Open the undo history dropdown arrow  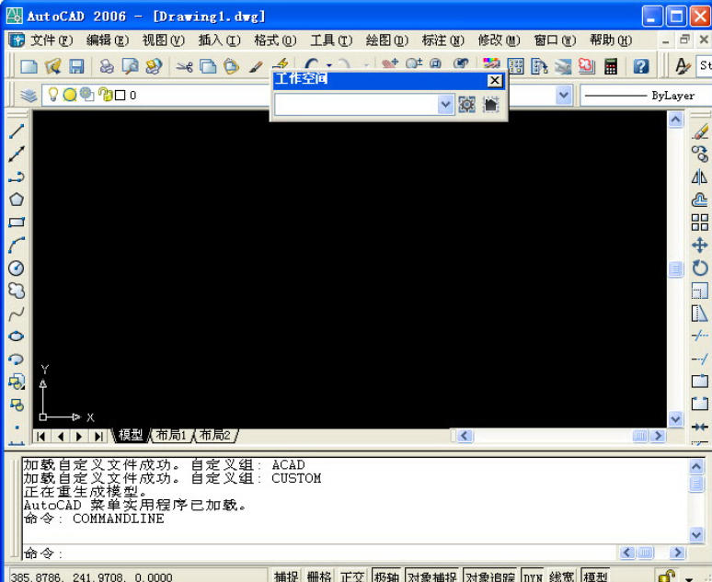pos(329,66)
